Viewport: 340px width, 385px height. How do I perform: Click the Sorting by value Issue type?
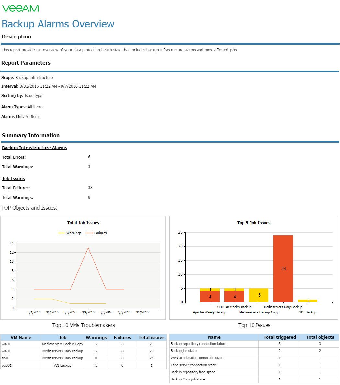pyautogui.click(x=33, y=96)
